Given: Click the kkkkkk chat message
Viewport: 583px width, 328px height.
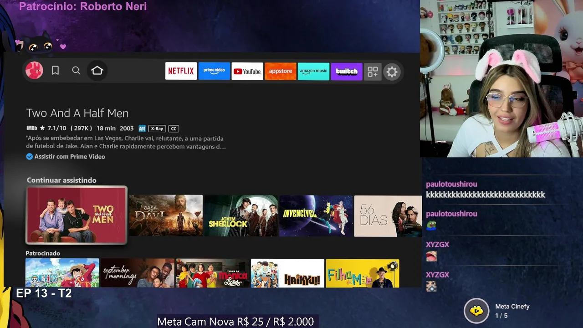Looking at the screenshot, I should [x=486, y=195].
